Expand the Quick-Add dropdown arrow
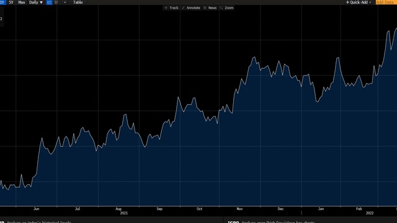 (x=370, y=2)
